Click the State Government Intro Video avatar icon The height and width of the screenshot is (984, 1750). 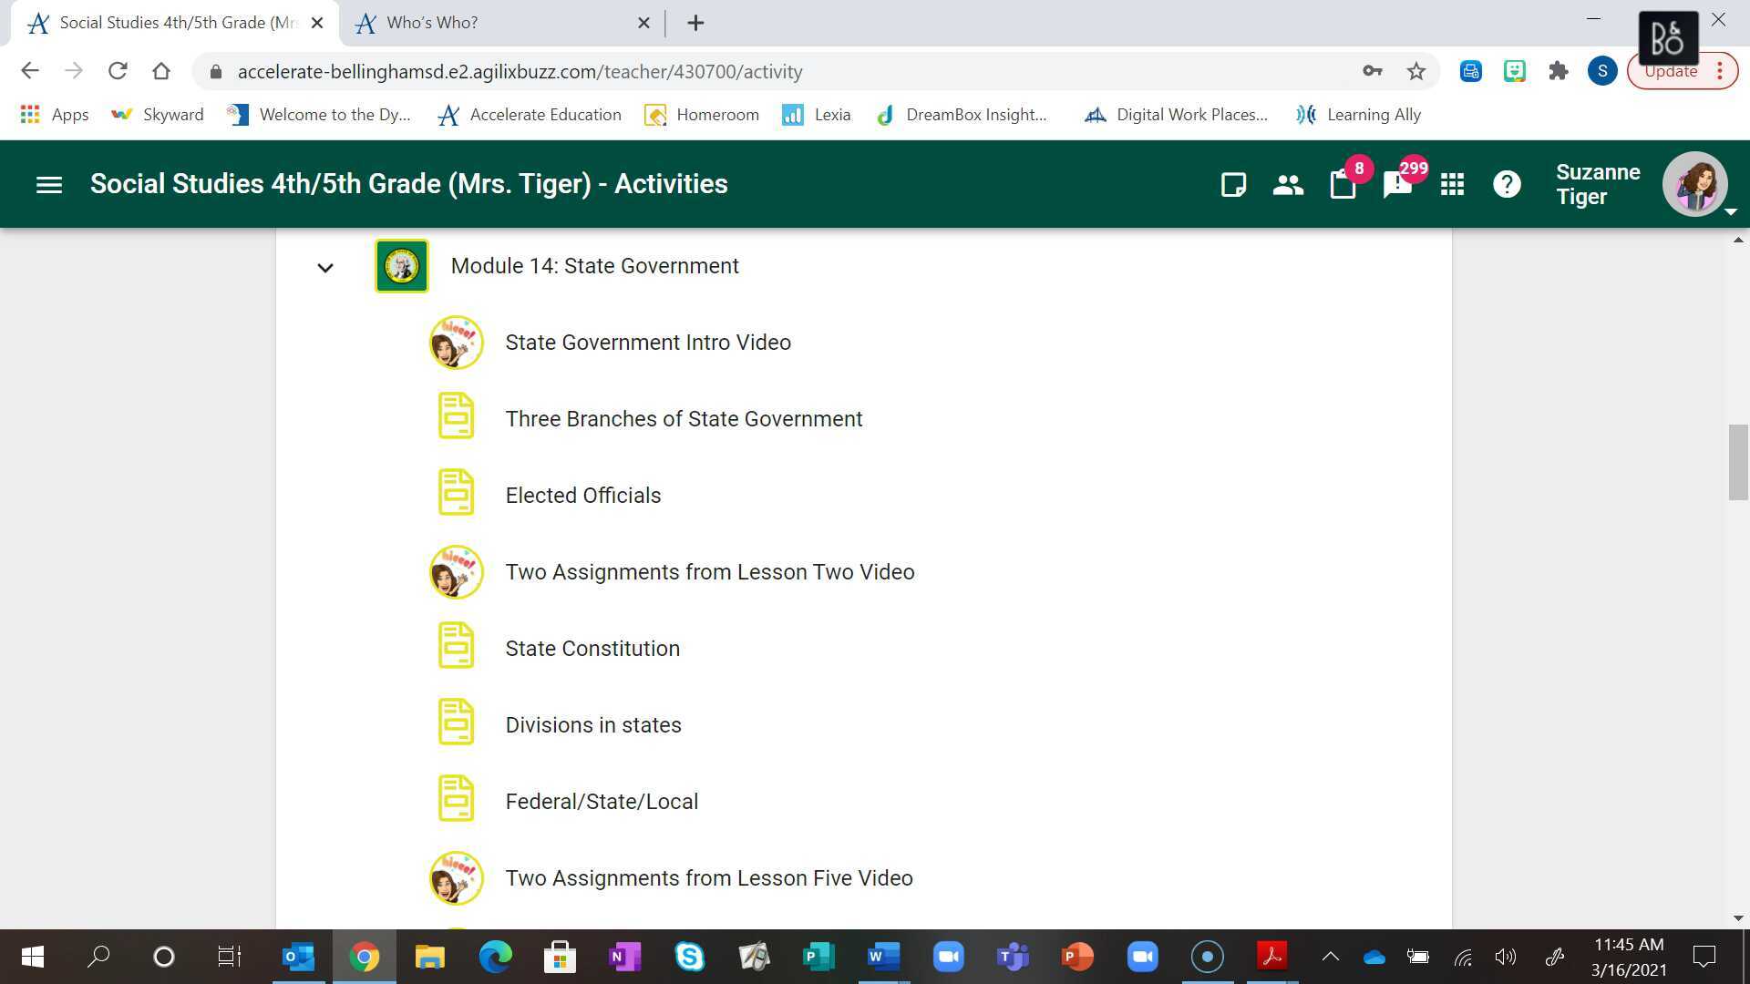pyautogui.click(x=456, y=343)
